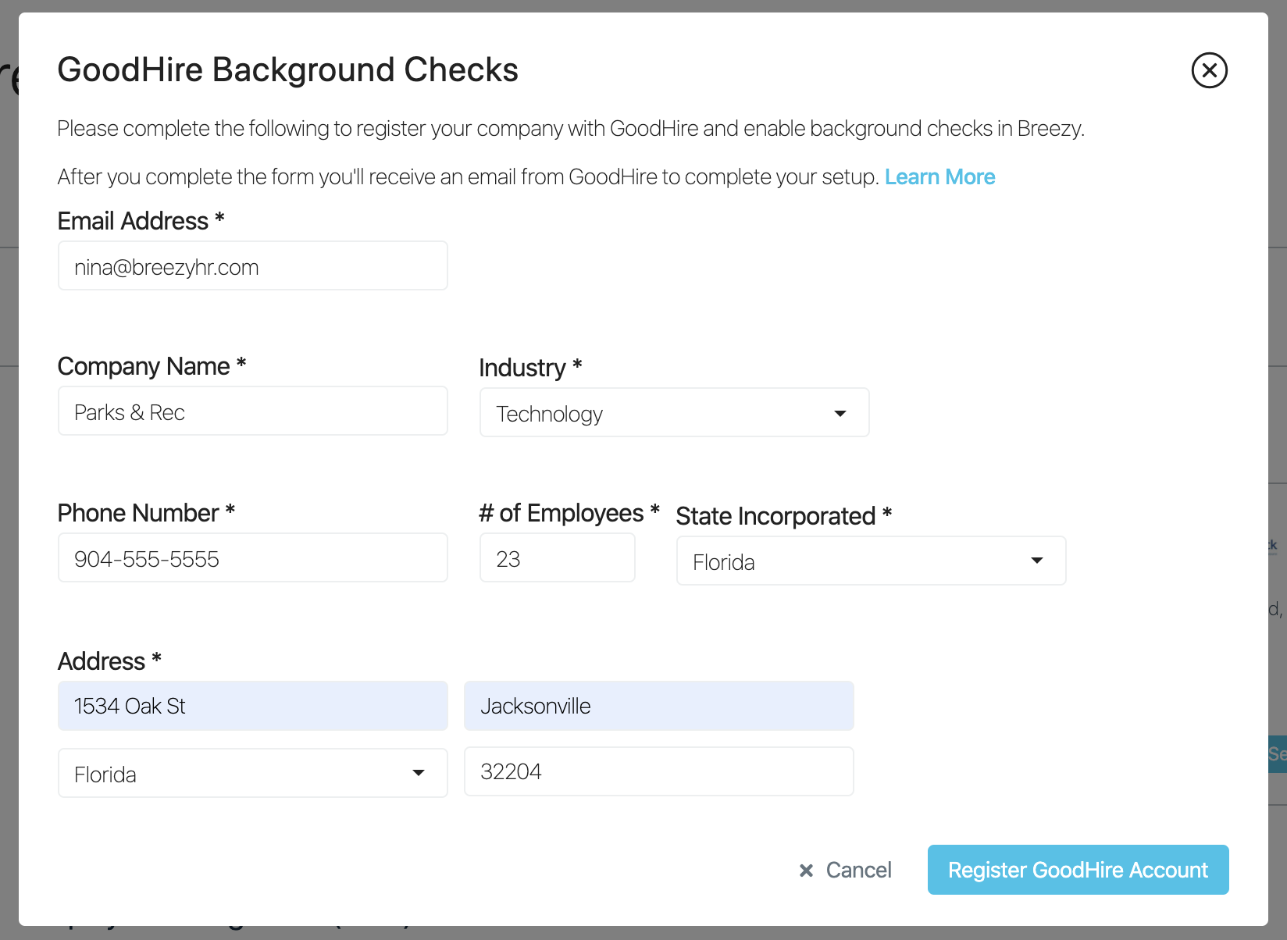
Task: Click the State Incorporated caret arrow
Action: (x=1037, y=561)
